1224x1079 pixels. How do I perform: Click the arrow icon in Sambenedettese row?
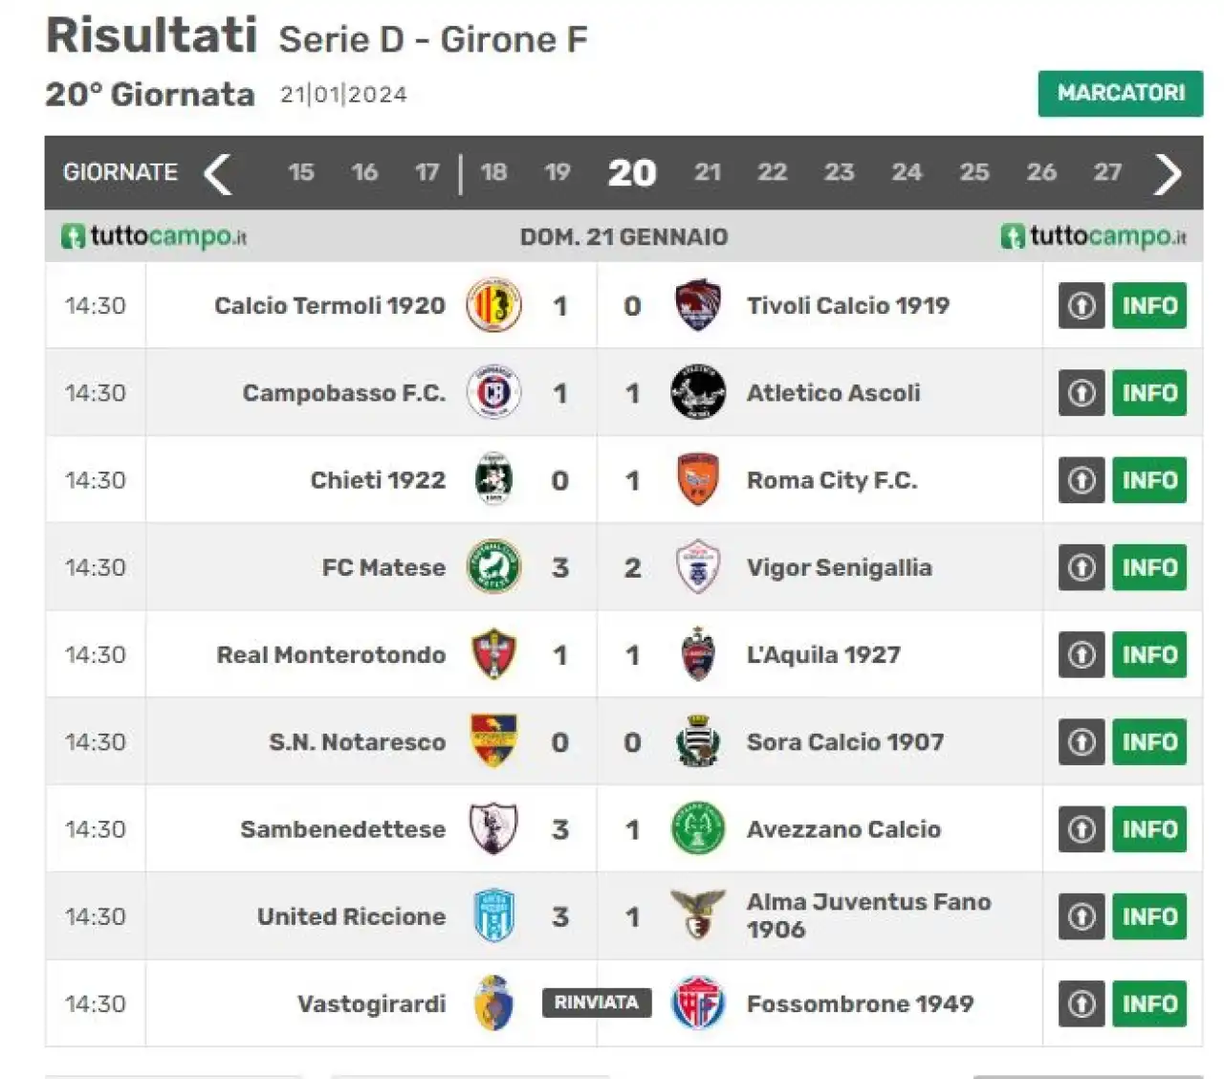(x=1082, y=829)
